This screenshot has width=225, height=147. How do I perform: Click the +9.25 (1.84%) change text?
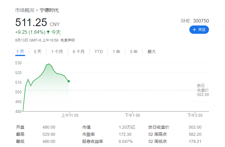30,32
